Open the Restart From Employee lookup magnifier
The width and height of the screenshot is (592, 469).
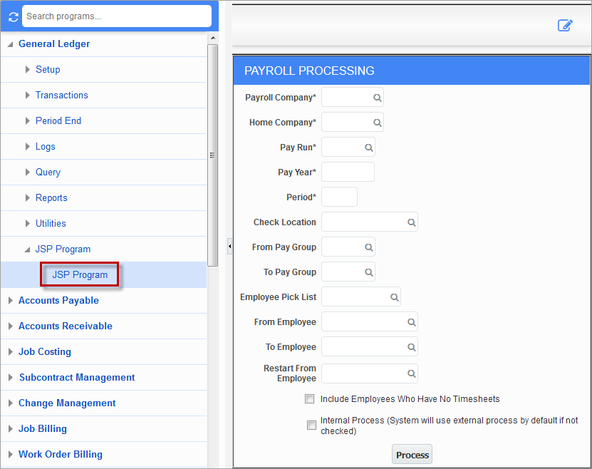(411, 373)
